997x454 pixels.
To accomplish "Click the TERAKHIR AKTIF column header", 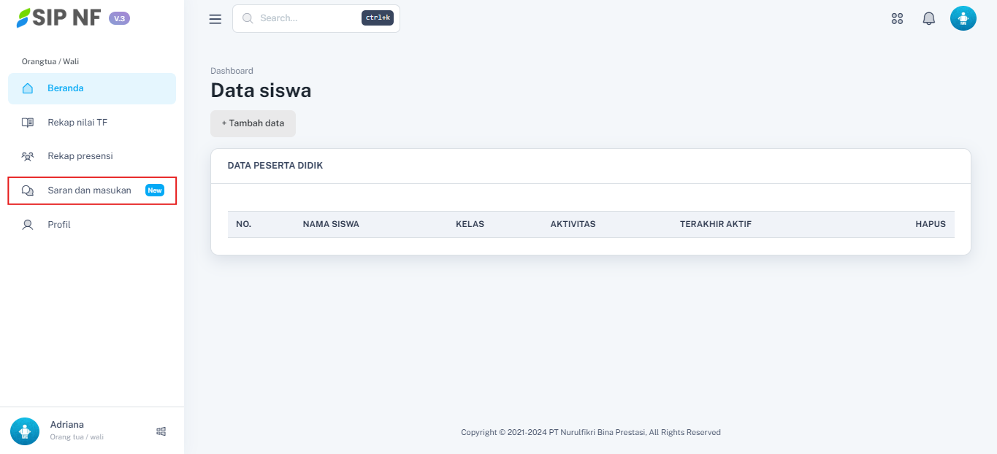I will (x=715, y=224).
